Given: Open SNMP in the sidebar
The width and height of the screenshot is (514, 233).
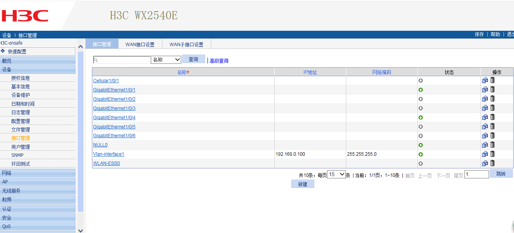Looking at the screenshot, I should pyautogui.click(x=17, y=155).
